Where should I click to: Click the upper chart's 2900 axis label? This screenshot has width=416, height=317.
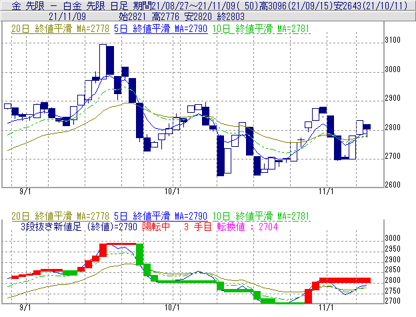pyautogui.click(x=393, y=98)
